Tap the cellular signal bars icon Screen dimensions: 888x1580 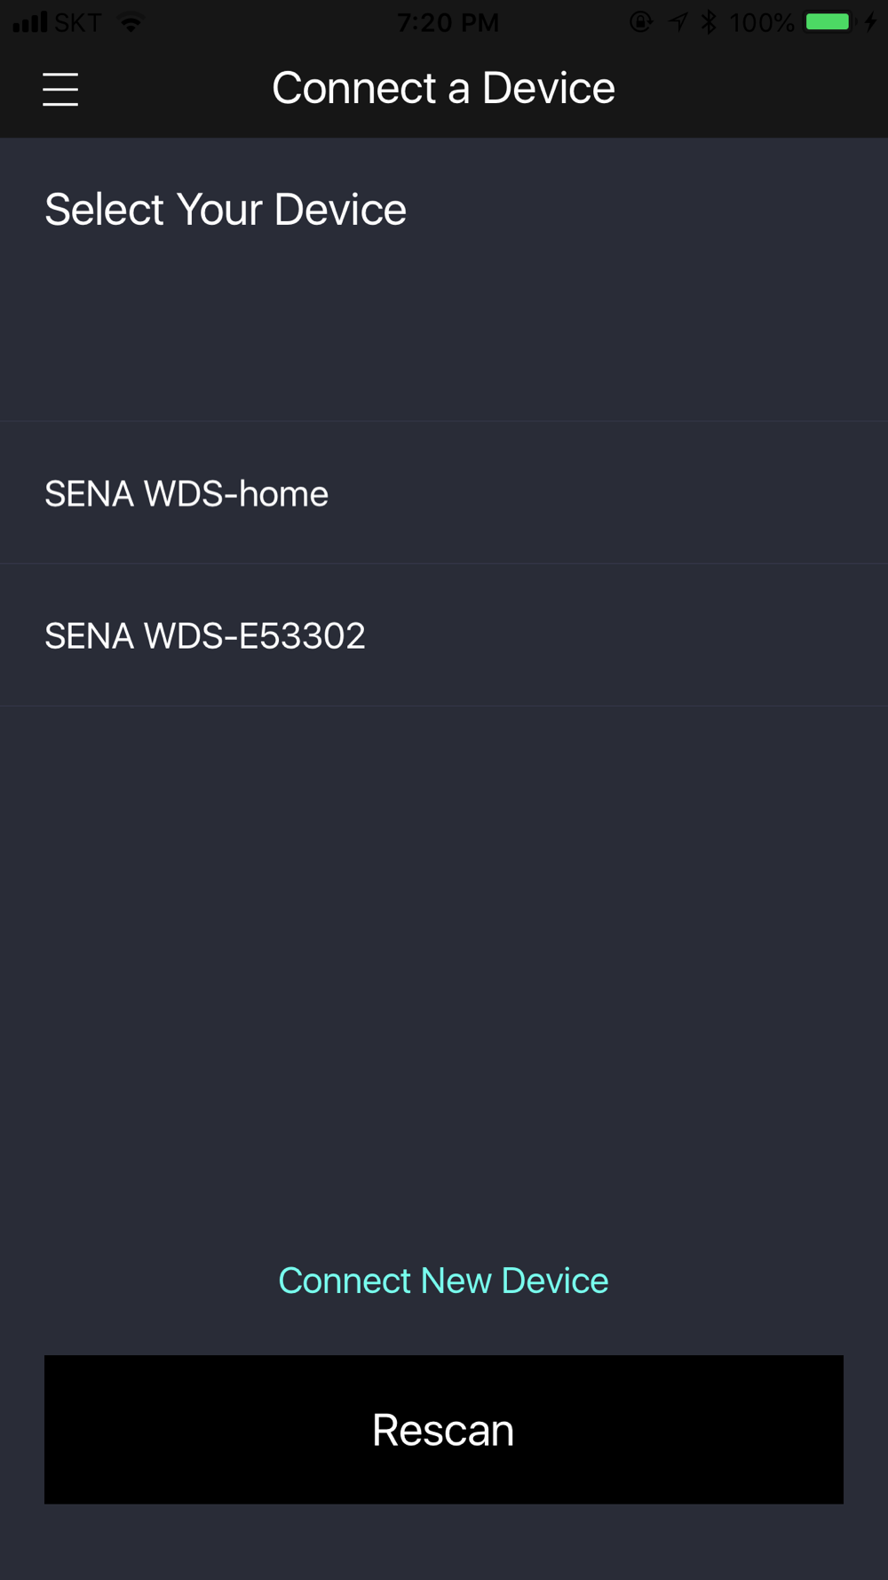click(30, 22)
